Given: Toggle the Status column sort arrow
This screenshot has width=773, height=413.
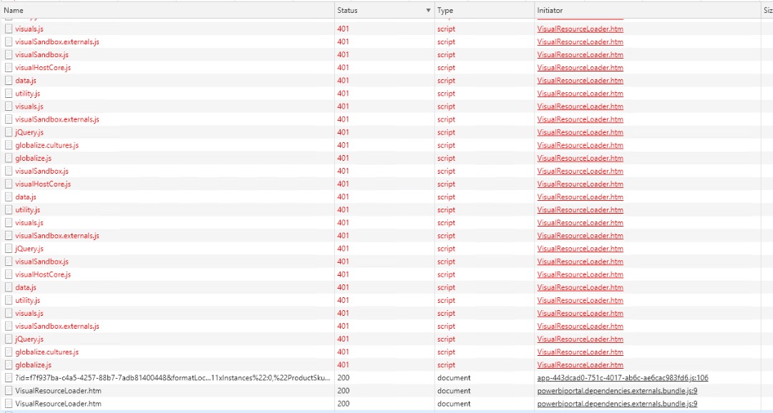Looking at the screenshot, I should (x=428, y=10).
